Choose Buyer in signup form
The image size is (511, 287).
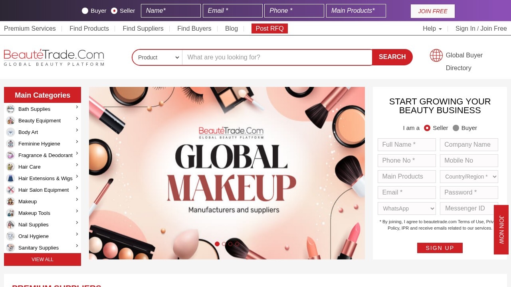click(x=456, y=128)
